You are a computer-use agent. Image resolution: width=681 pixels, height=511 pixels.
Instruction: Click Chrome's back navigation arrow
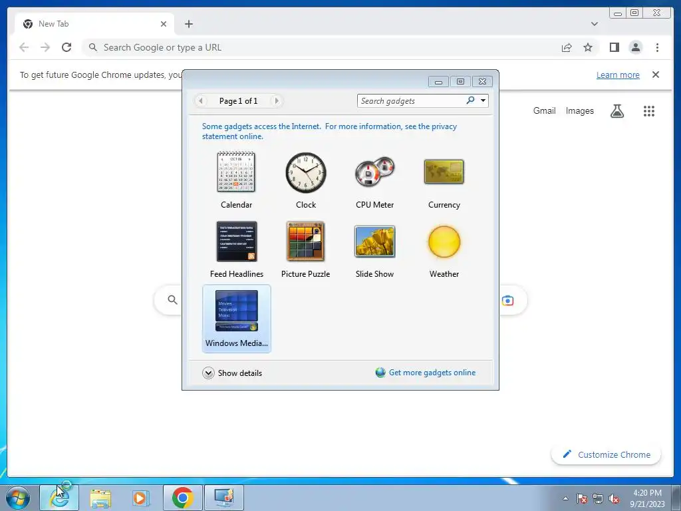(24, 47)
